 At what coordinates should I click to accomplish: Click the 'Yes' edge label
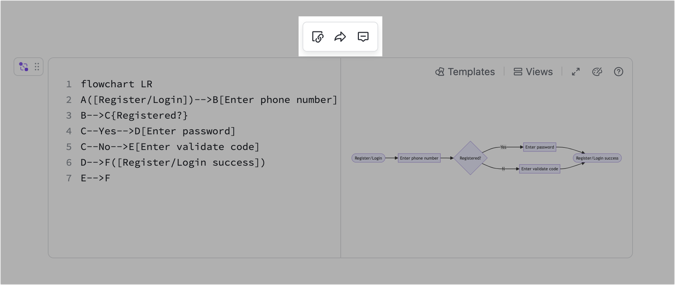(503, 147)
